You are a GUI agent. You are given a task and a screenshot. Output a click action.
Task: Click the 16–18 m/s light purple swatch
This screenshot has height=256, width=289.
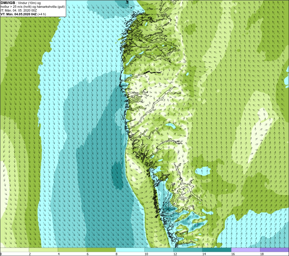(x=246, y=250)
